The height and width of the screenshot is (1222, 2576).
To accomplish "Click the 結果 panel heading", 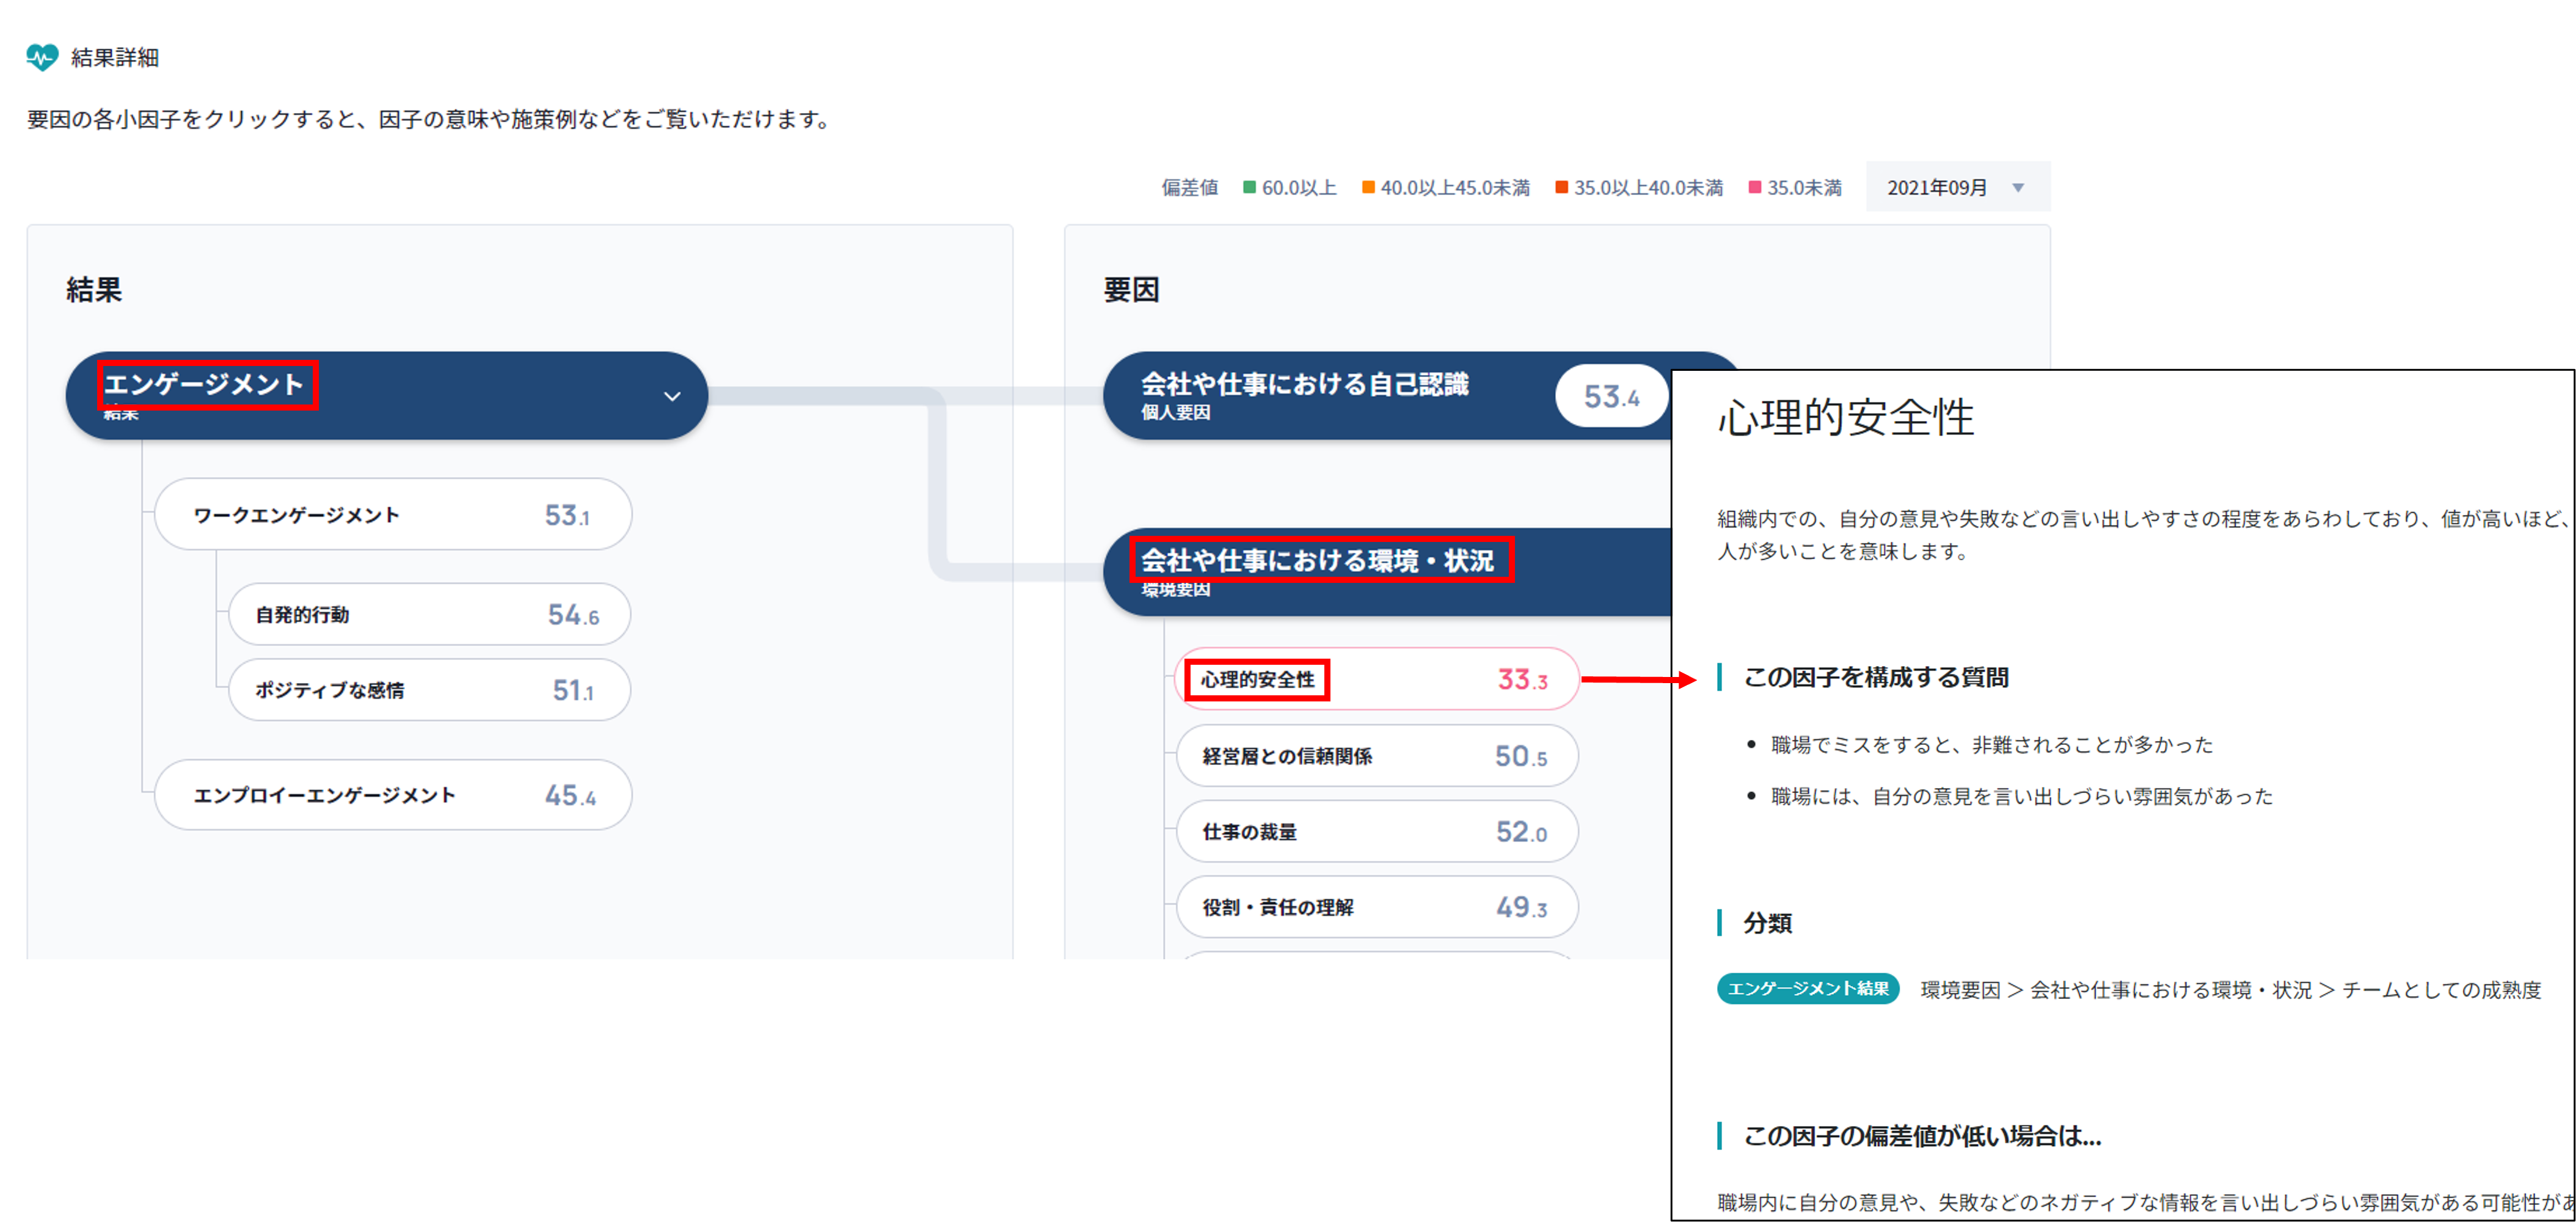I will coord(94,290).
